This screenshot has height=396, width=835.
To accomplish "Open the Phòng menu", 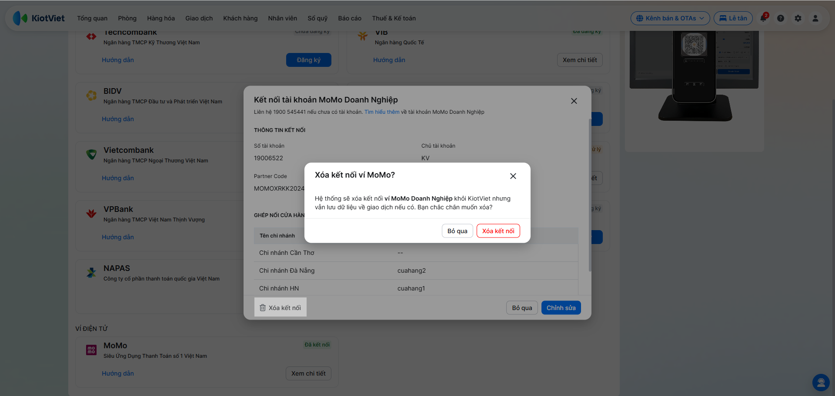I will (x=127, y=18).
